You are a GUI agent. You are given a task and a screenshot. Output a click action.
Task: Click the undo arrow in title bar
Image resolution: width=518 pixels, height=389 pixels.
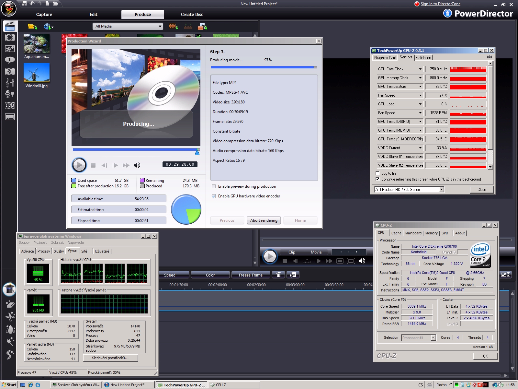32,4
